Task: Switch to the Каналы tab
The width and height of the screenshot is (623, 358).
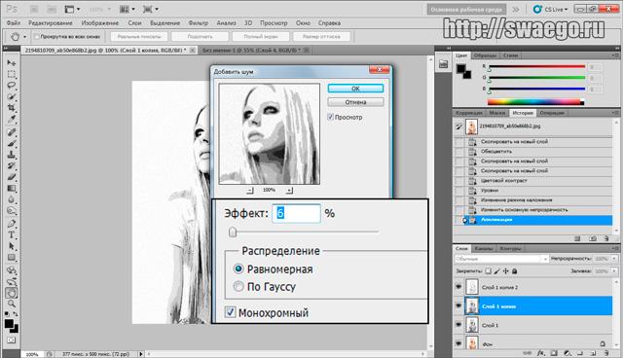Action: [484, 248]
